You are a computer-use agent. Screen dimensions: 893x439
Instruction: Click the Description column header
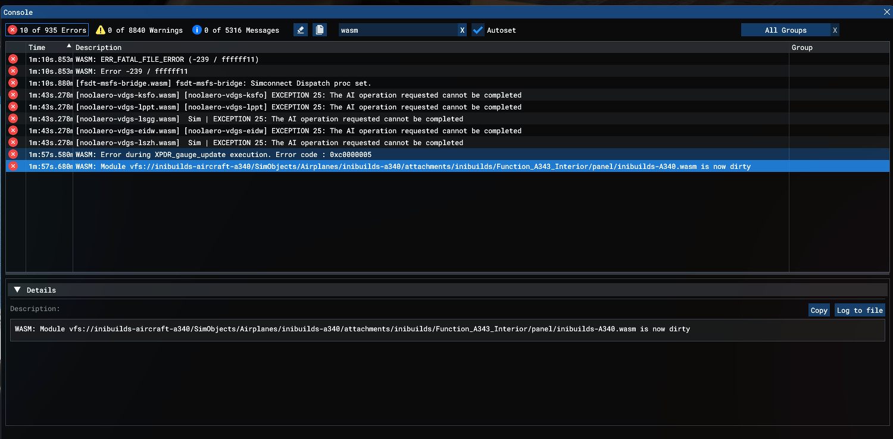tap(98, 47)
